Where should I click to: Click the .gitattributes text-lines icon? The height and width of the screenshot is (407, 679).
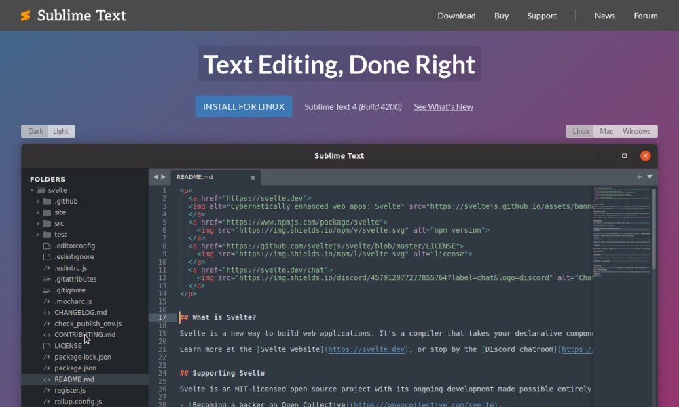47,279
